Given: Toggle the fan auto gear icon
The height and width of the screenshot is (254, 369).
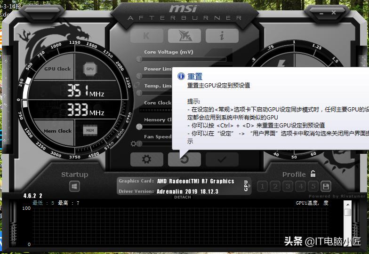Looking at the screenshot, I should coord(134,143).
